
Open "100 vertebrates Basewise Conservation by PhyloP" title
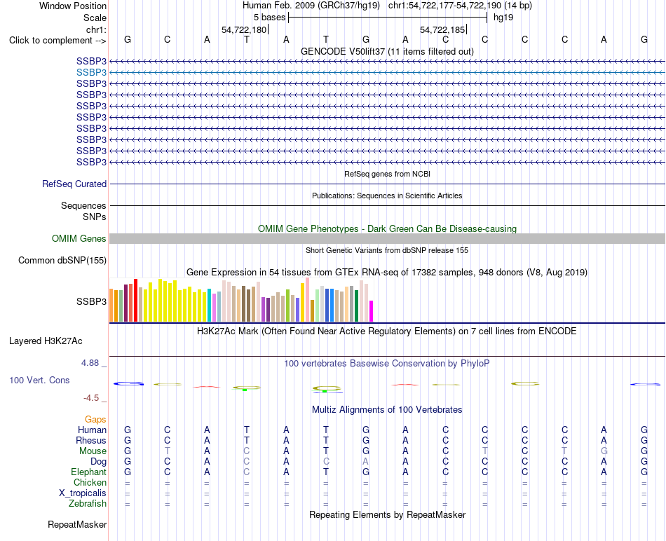387,364
